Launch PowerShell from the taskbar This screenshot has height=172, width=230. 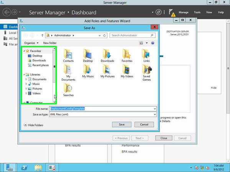(24, 168)
